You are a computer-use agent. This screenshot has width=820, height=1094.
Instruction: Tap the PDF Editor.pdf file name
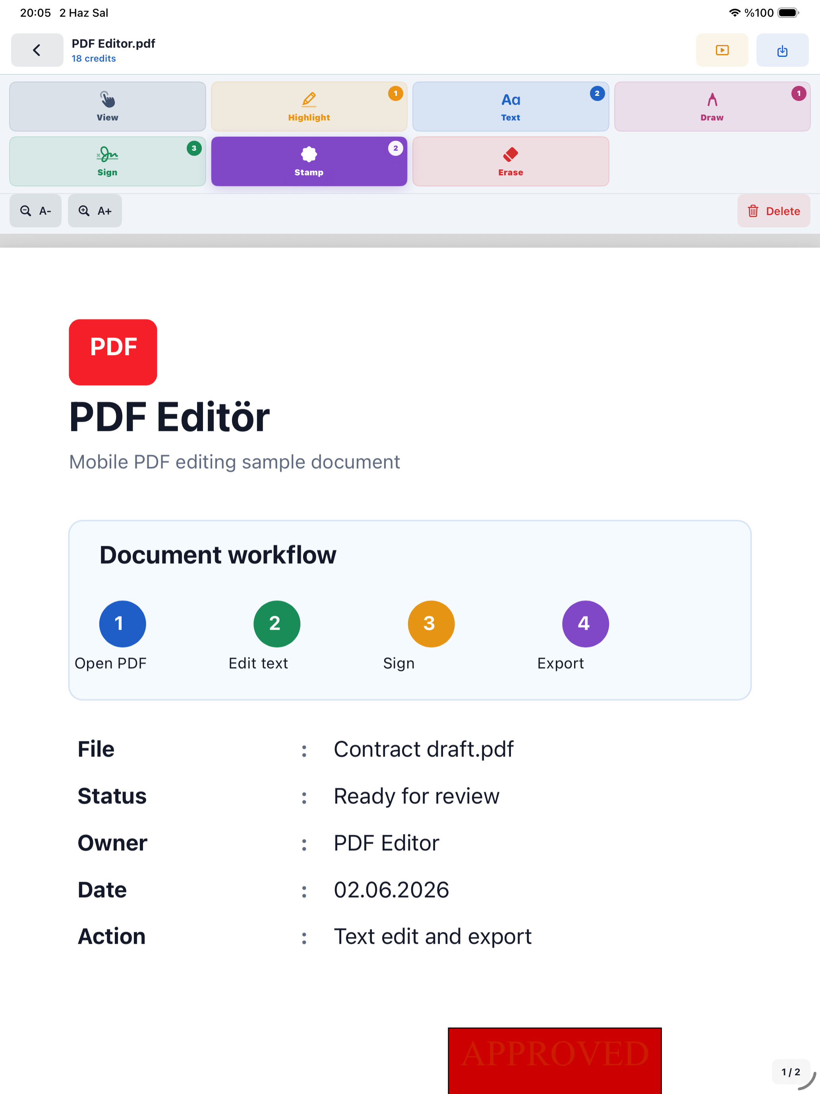[113, 43]
